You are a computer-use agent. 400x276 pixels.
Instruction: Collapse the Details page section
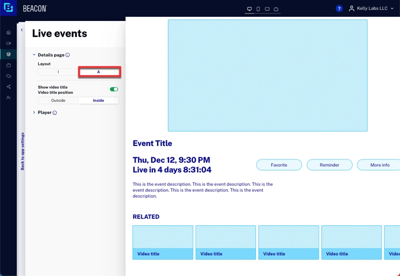tap(34, 55)
